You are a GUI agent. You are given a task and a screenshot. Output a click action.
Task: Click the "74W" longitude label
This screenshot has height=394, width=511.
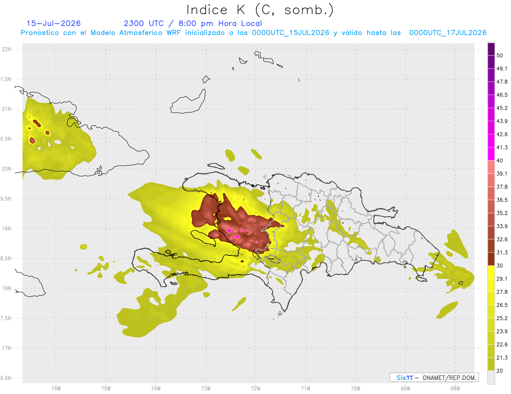click(156, 388)
